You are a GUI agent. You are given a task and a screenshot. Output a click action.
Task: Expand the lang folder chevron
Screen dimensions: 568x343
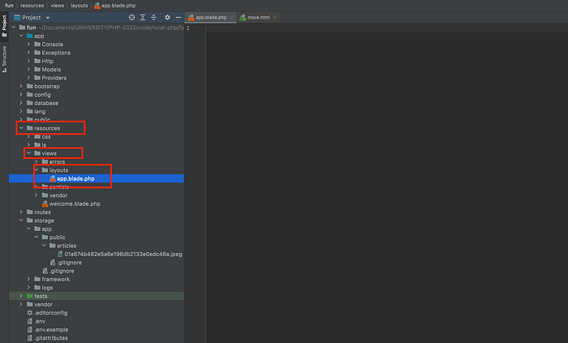click(x=21, y=111)
